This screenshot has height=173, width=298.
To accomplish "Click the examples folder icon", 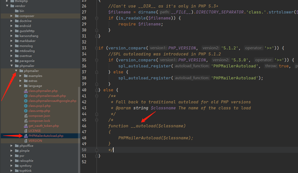I will pyautogui.click(x=26, y=76).
